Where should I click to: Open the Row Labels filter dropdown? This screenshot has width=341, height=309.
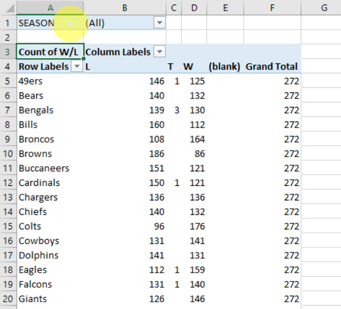click(77, 66)
